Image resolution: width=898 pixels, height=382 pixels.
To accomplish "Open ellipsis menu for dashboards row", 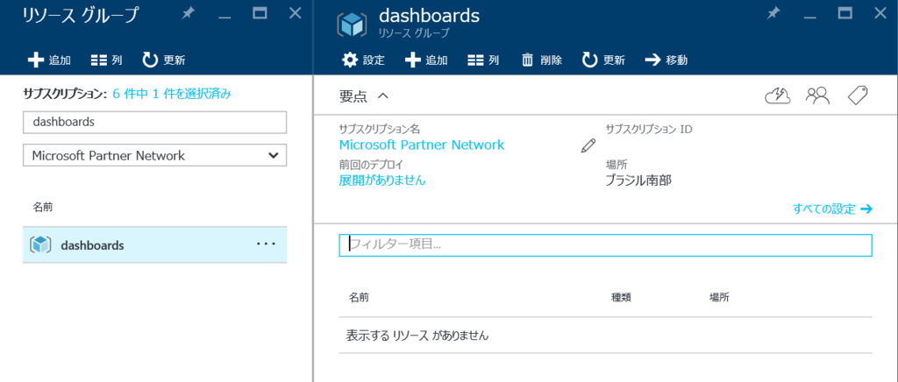I will point(266,244).
